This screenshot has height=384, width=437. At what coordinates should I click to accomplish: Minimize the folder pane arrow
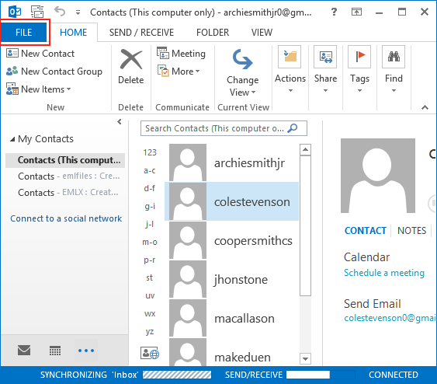pos(120,122)
